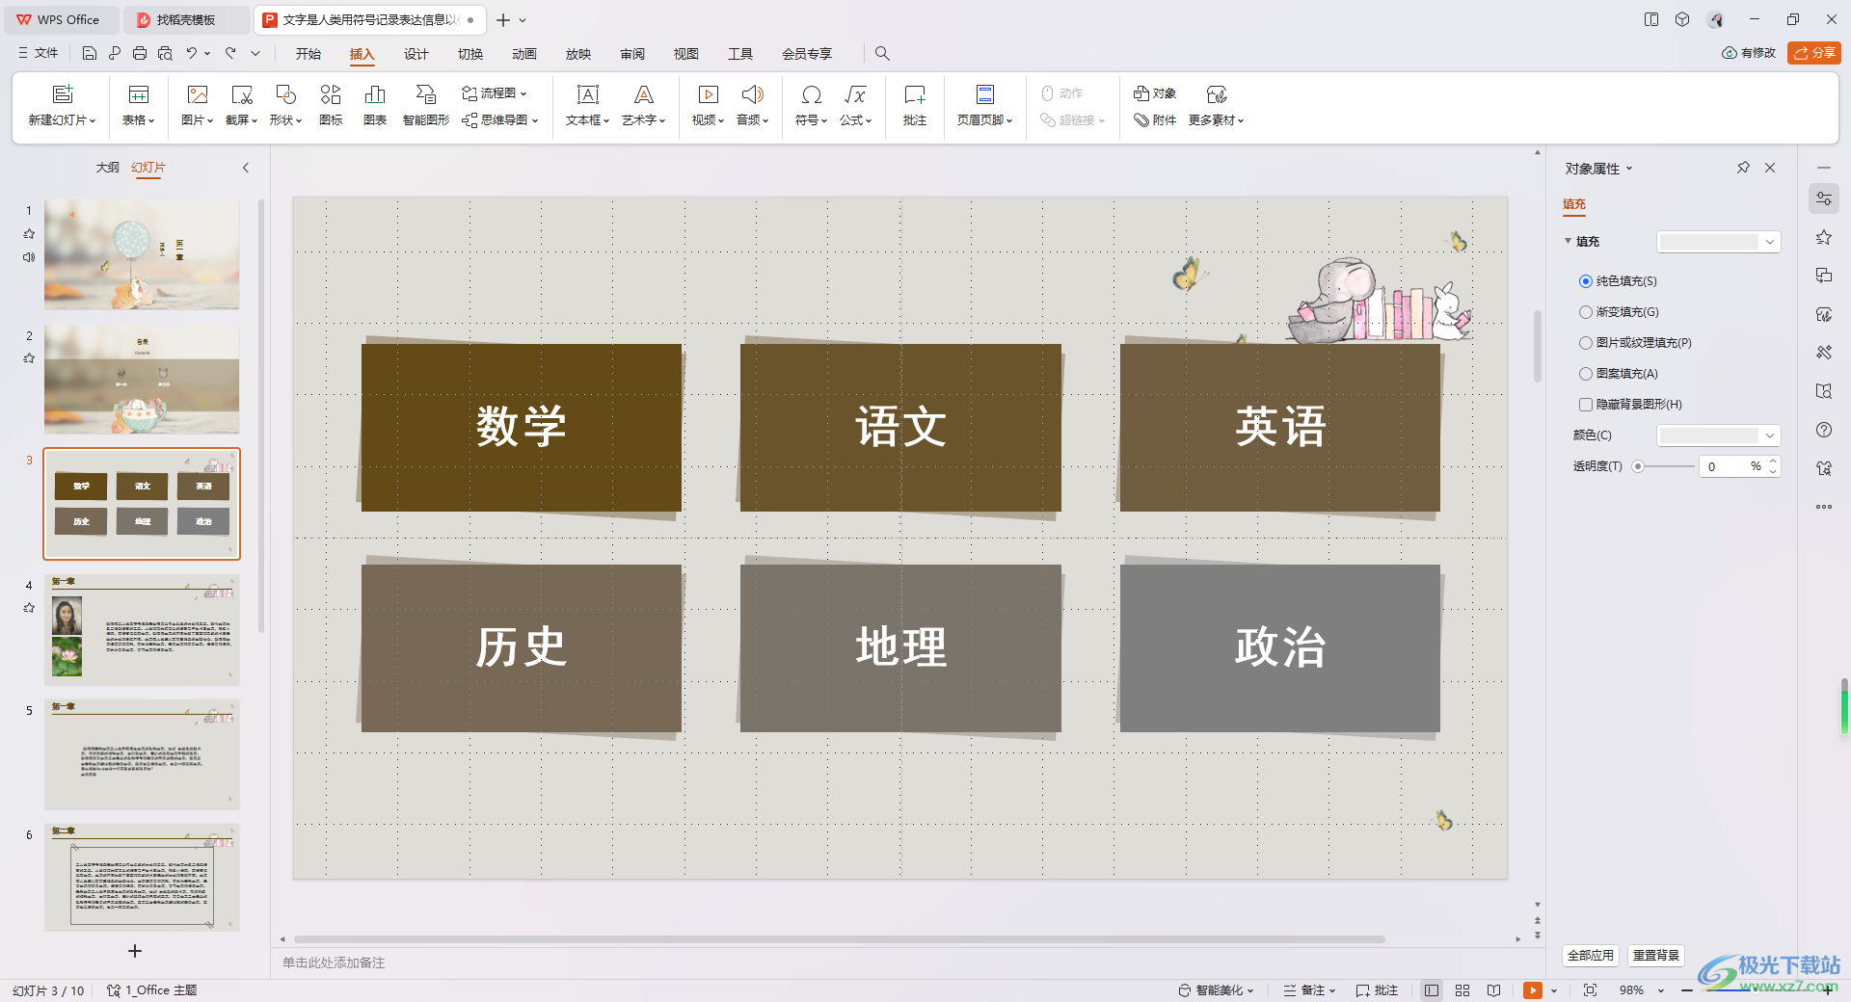The image size is (1851, 1002).
Task: Click Comments button in status bar
Action: coord(1377,990)
